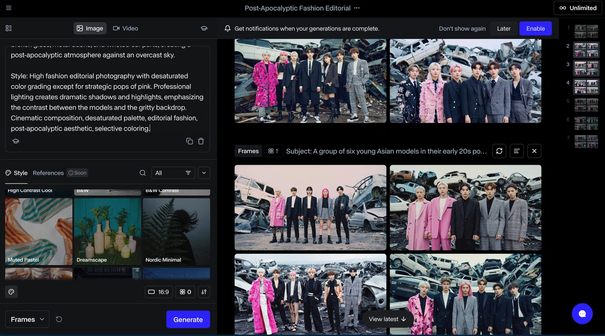Viewport: 605px width, 336px height.
Task: Open the list layout icon beside the Image tab
Action: [x=9, y=28]
